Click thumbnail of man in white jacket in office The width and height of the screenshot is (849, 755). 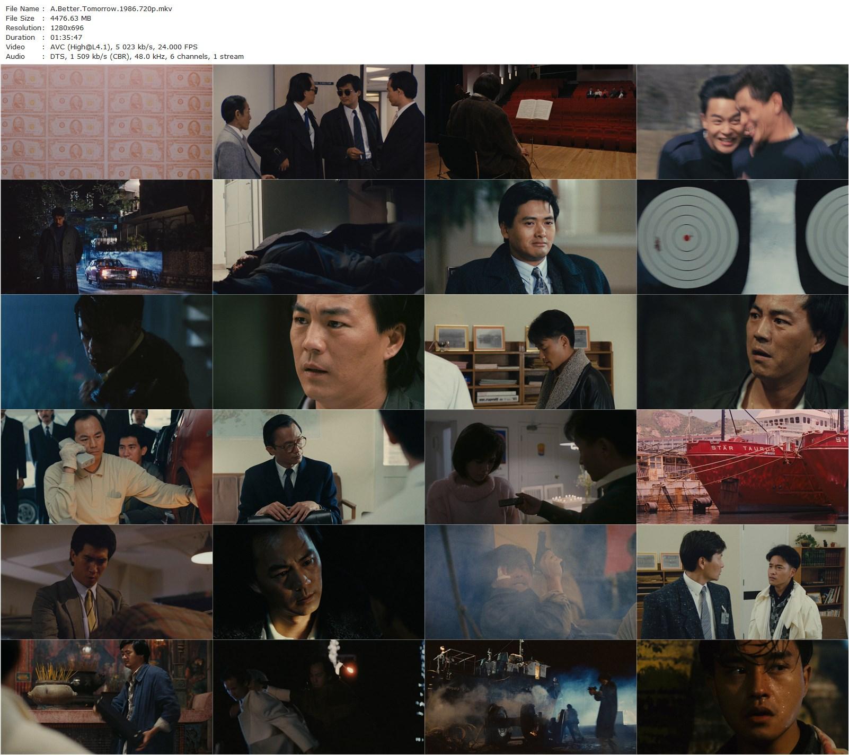tap(742, 582)
